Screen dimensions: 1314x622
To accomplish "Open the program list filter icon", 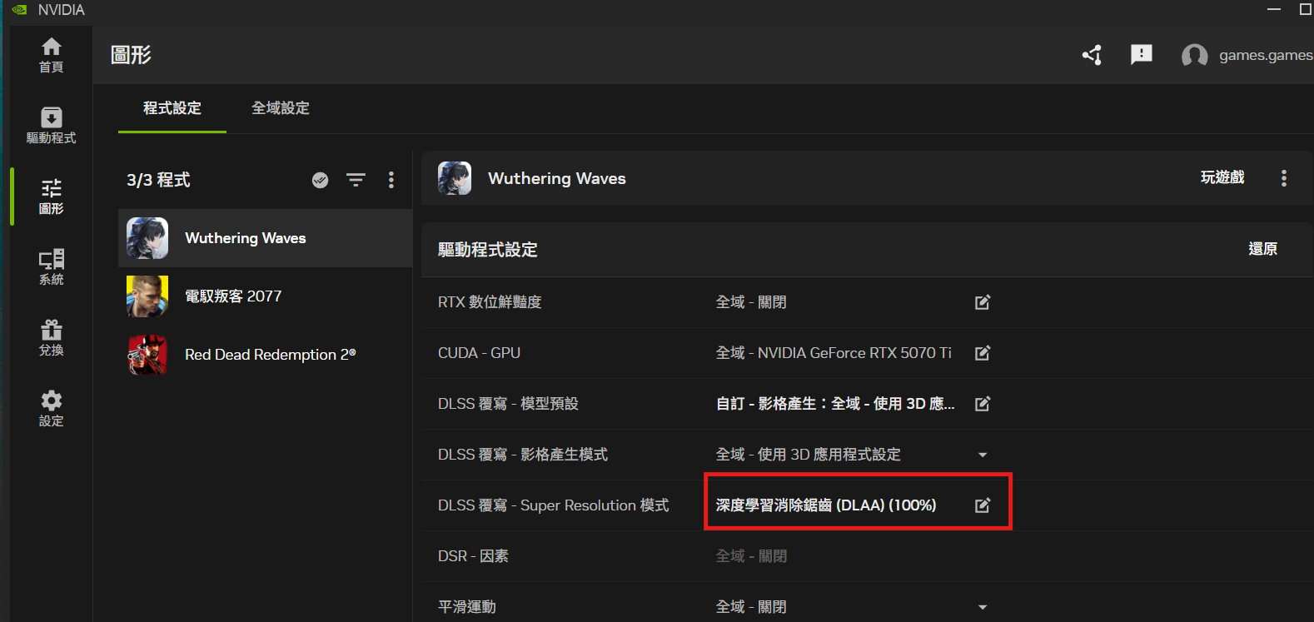I will point(356,180).
